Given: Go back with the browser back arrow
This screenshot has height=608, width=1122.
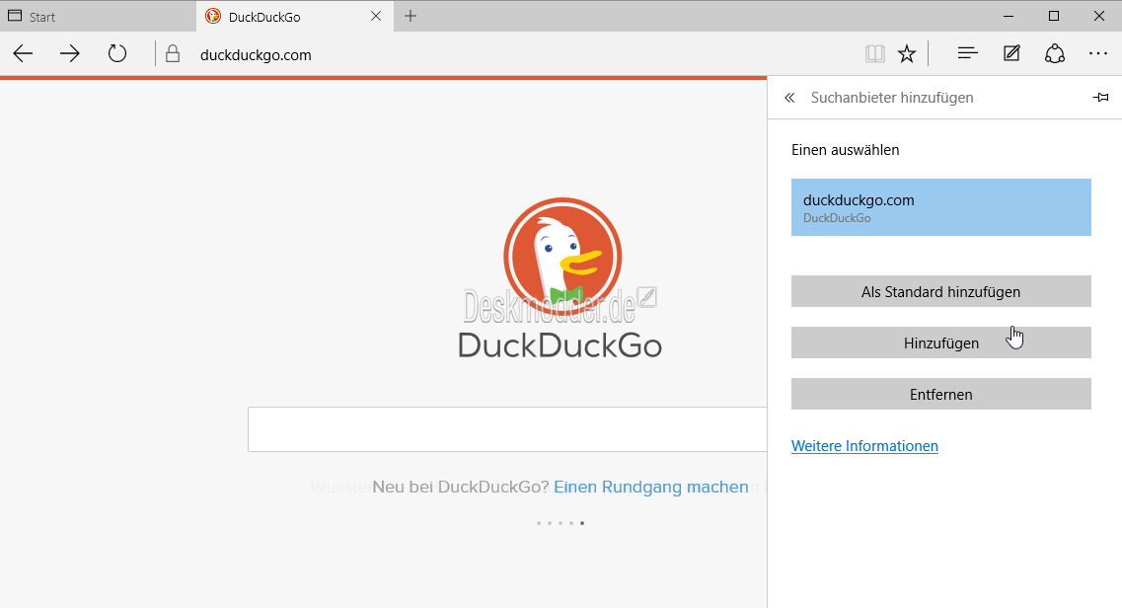Looking at the screenshot, I should point(23,53).
